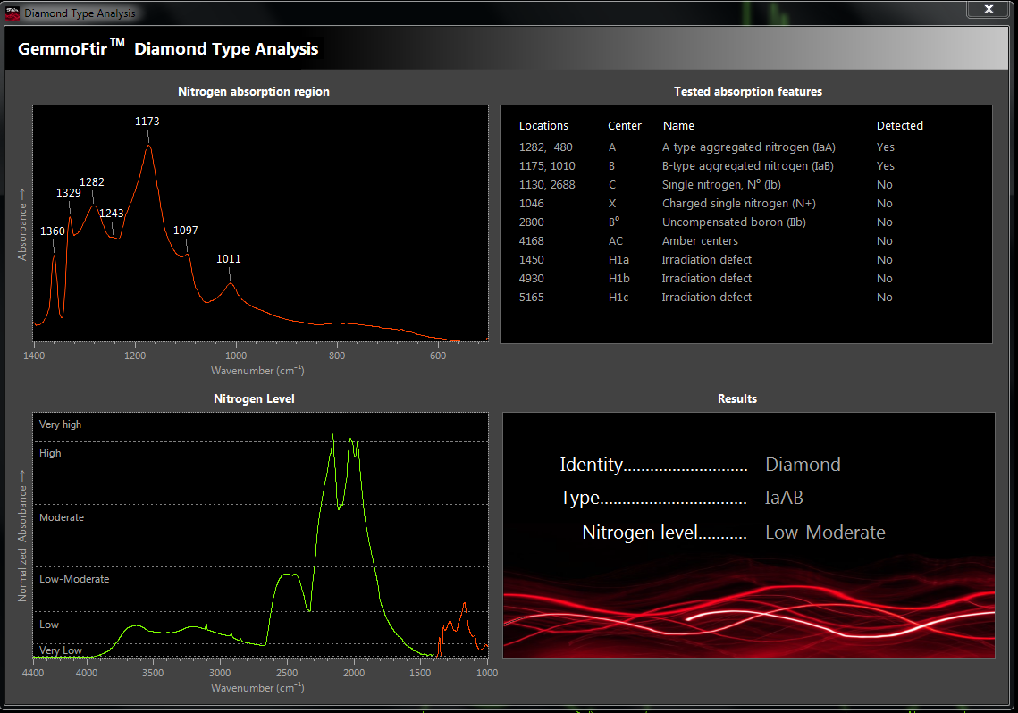
Task: Click the Tested absorption features heading
Action: point(747,91)
